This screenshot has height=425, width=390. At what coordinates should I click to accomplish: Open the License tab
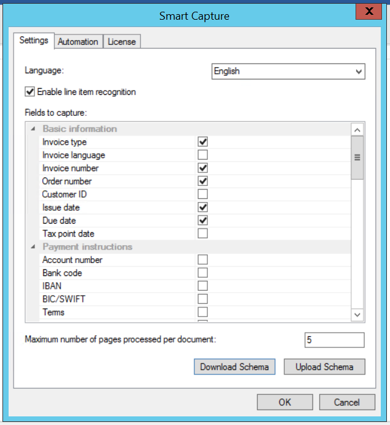[122, 41]
